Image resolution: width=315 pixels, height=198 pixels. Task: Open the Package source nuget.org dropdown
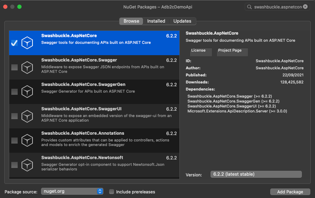(72, 191)
